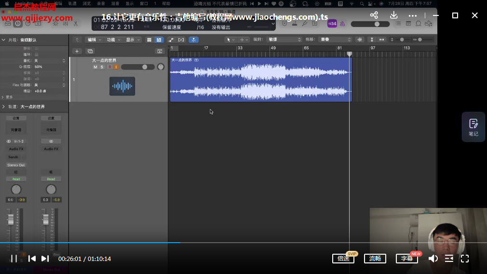Open the 吸附 snap dropdown
This screenshot has height=274, width=487.
tap(284, 40)
